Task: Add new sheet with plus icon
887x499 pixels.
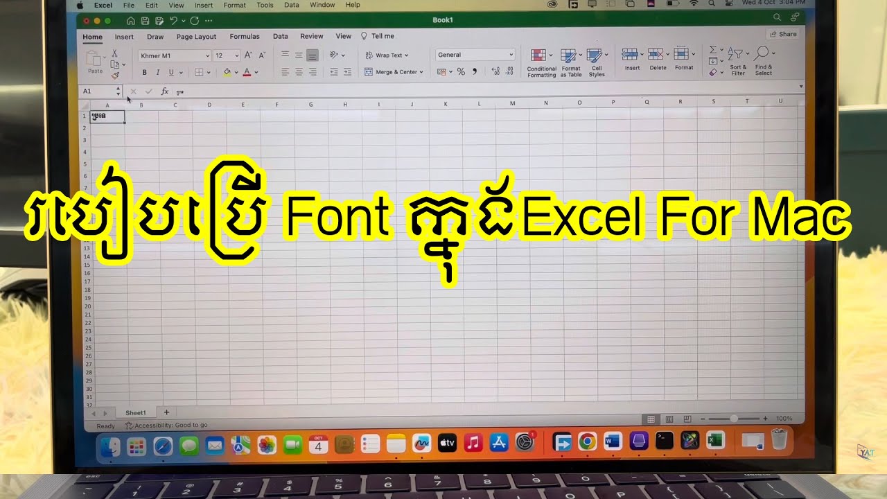Action: (166, 412)
